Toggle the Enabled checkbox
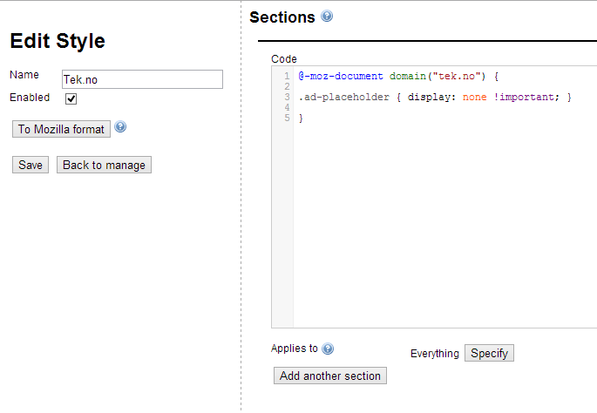Image resolution: width=597 pixels, height=413 pixels. (71, 98)
